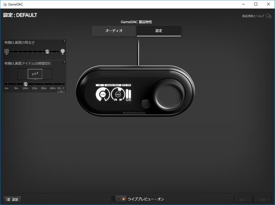The width and height of the screenshot is (275, 205).
Task: Click the L R level meter on display
Action: click(x=128, y=95)
